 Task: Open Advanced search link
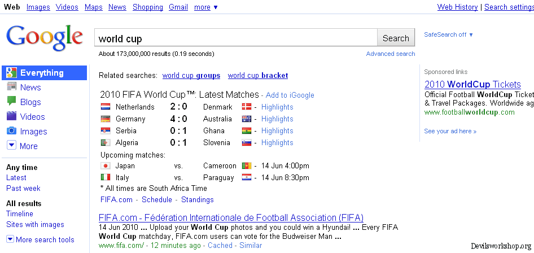tap(391, 54)
